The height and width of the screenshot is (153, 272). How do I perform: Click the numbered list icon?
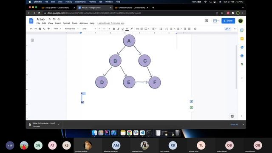[x=178, y=29]
